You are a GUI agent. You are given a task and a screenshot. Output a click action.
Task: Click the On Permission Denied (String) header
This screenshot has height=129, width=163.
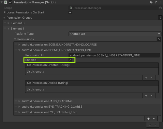click(x=92, y=83)
